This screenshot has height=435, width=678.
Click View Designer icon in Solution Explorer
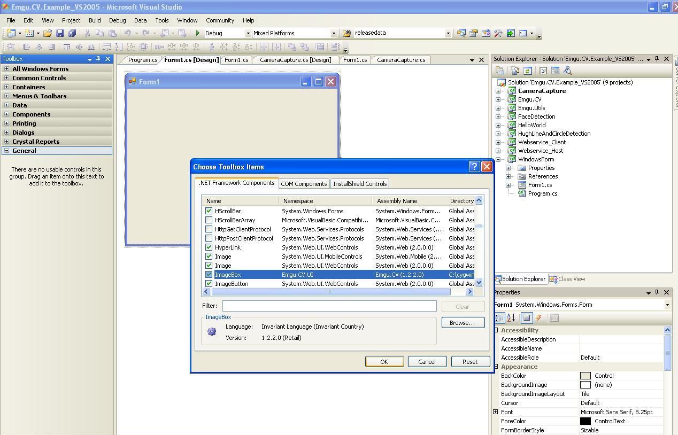[555, 71]
